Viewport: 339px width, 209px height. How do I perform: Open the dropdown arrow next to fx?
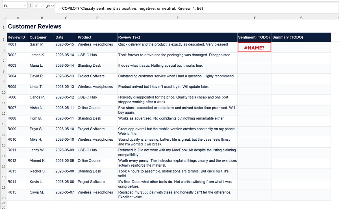pos(53,6)
